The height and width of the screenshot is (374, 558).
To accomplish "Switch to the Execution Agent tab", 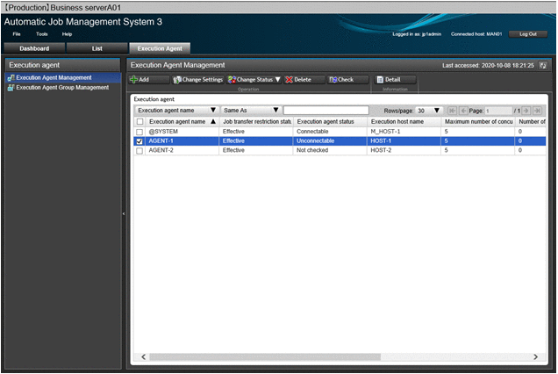I will coord(160,48).
